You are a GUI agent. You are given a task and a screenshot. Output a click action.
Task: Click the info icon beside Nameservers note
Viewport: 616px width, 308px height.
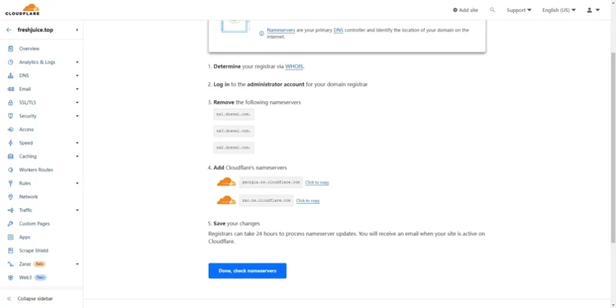click(261, 33)
